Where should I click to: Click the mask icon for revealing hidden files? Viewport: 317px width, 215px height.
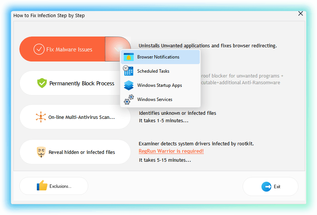pyautogui.click(x=41, y=152)
